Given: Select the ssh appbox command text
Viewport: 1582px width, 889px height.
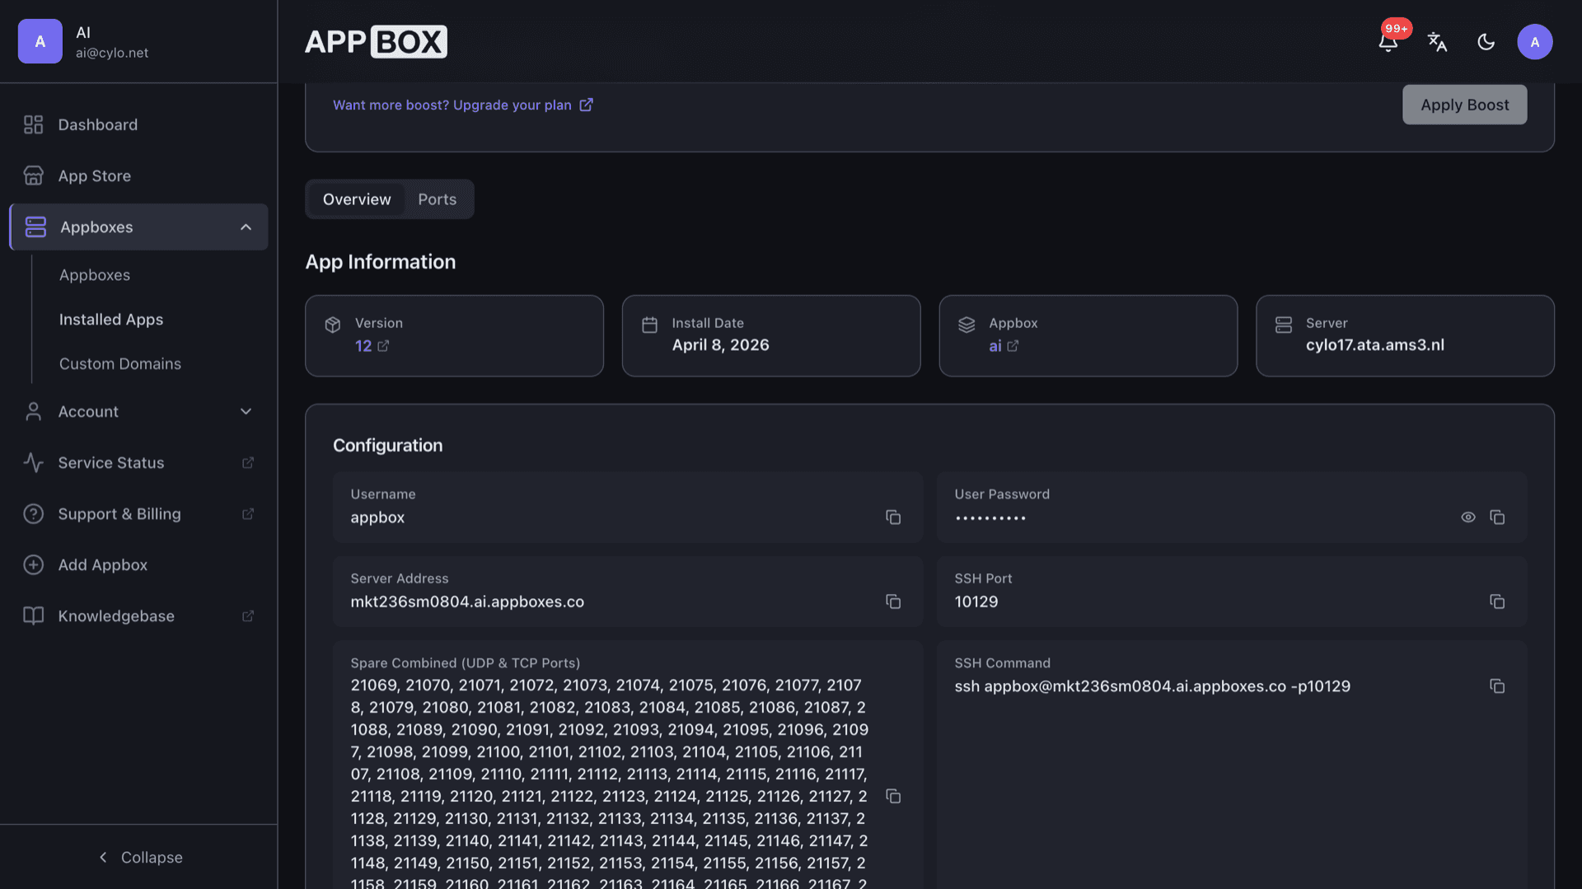Looking at the screenshot, I should pyautogui.click(x=1152, y=686).
